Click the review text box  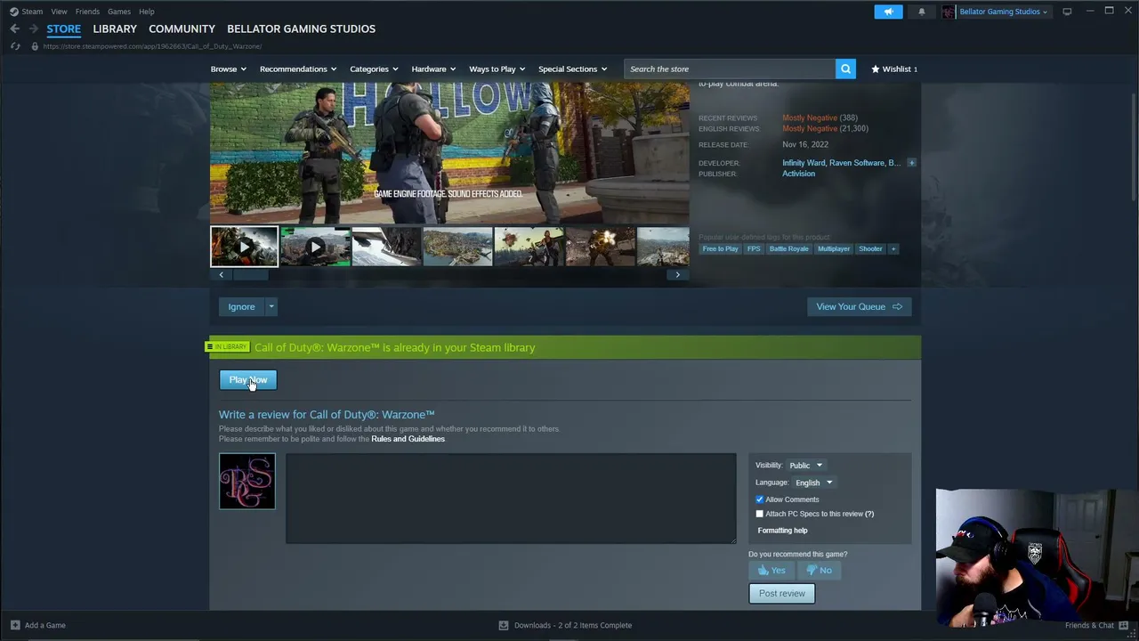[x=511, y=499]
